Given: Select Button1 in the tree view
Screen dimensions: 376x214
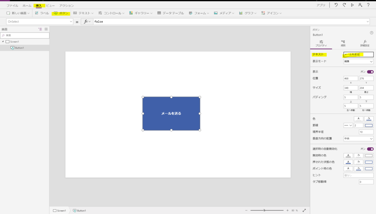Looking at the screenshot, I should (25, 48).
